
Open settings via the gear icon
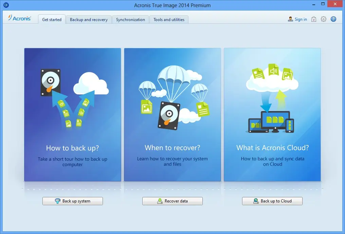pyautogui.click(x=323, y=19)
